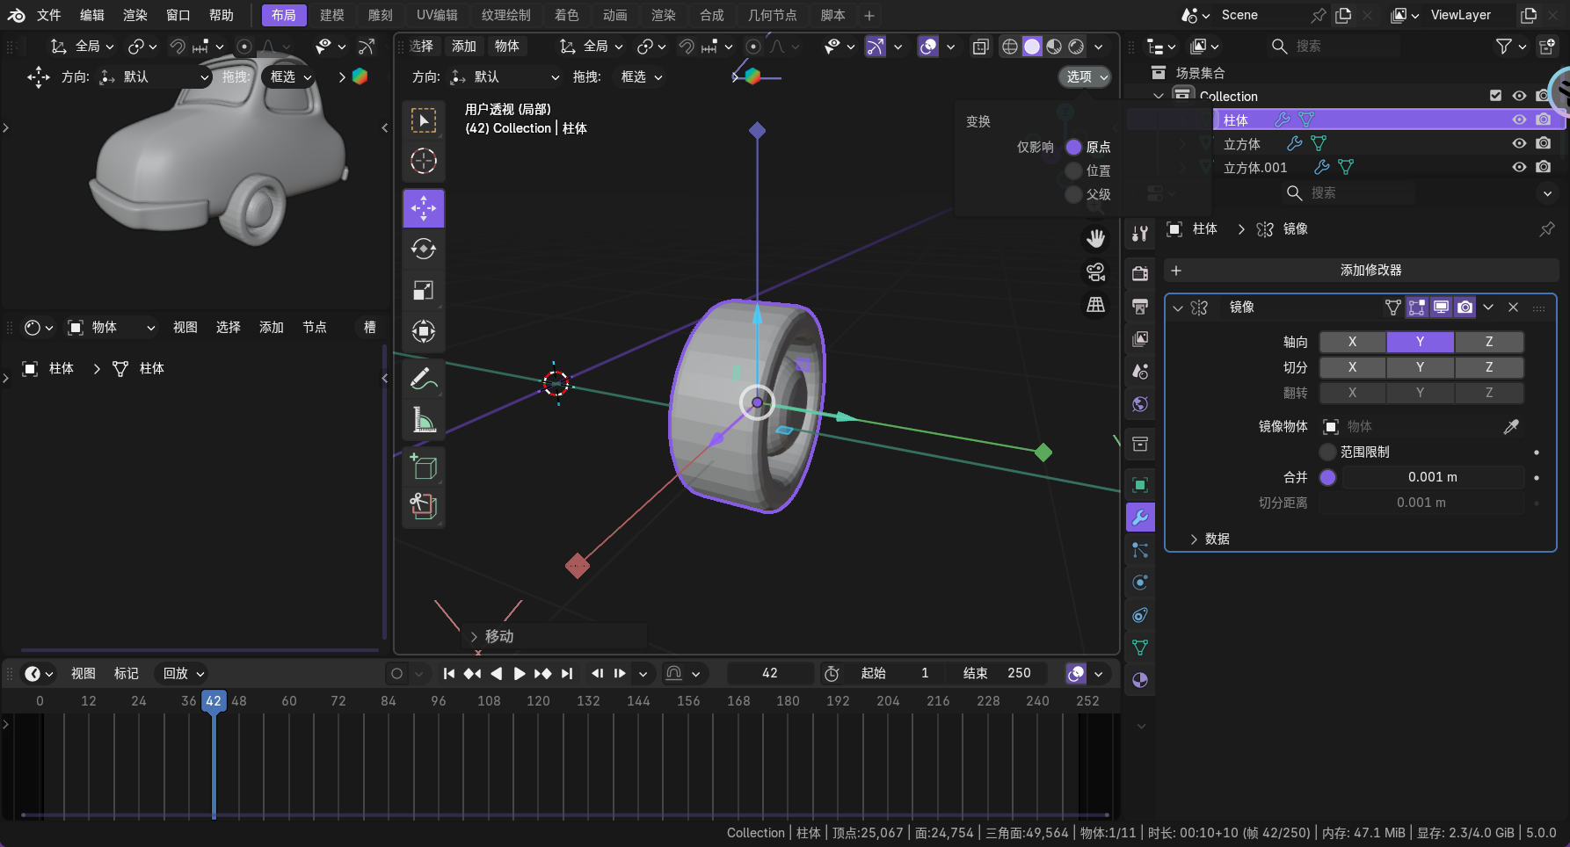1570x847 pixels.
Task: Open the 选项 dropdown in viewport header
Action: pyautogui.click(x=1084, y=77)
